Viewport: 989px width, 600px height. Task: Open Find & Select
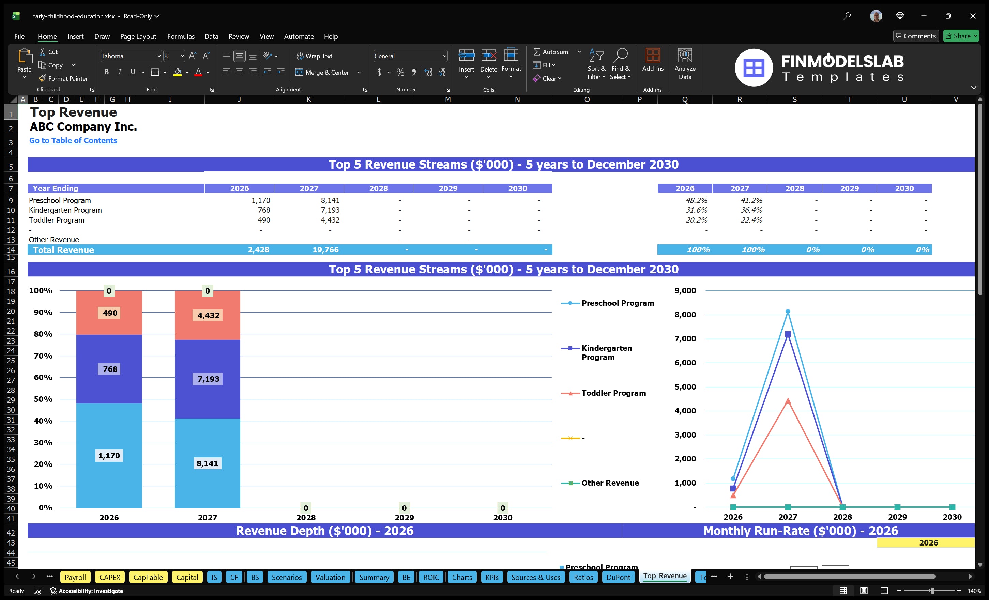pyautogui.click(x=621, y=64)
